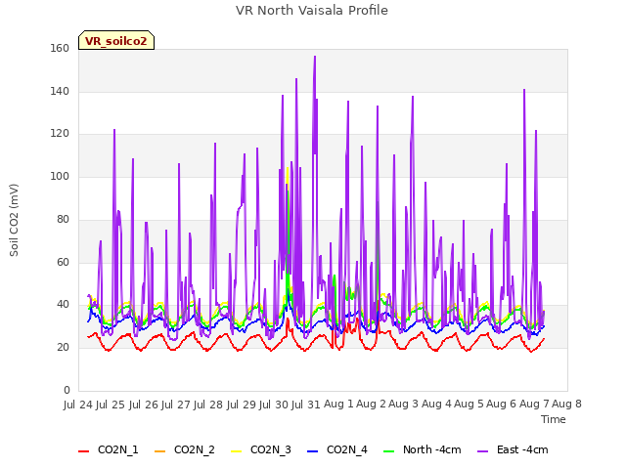Click the Aug 8 x-axis tick label

pos(566,404)
